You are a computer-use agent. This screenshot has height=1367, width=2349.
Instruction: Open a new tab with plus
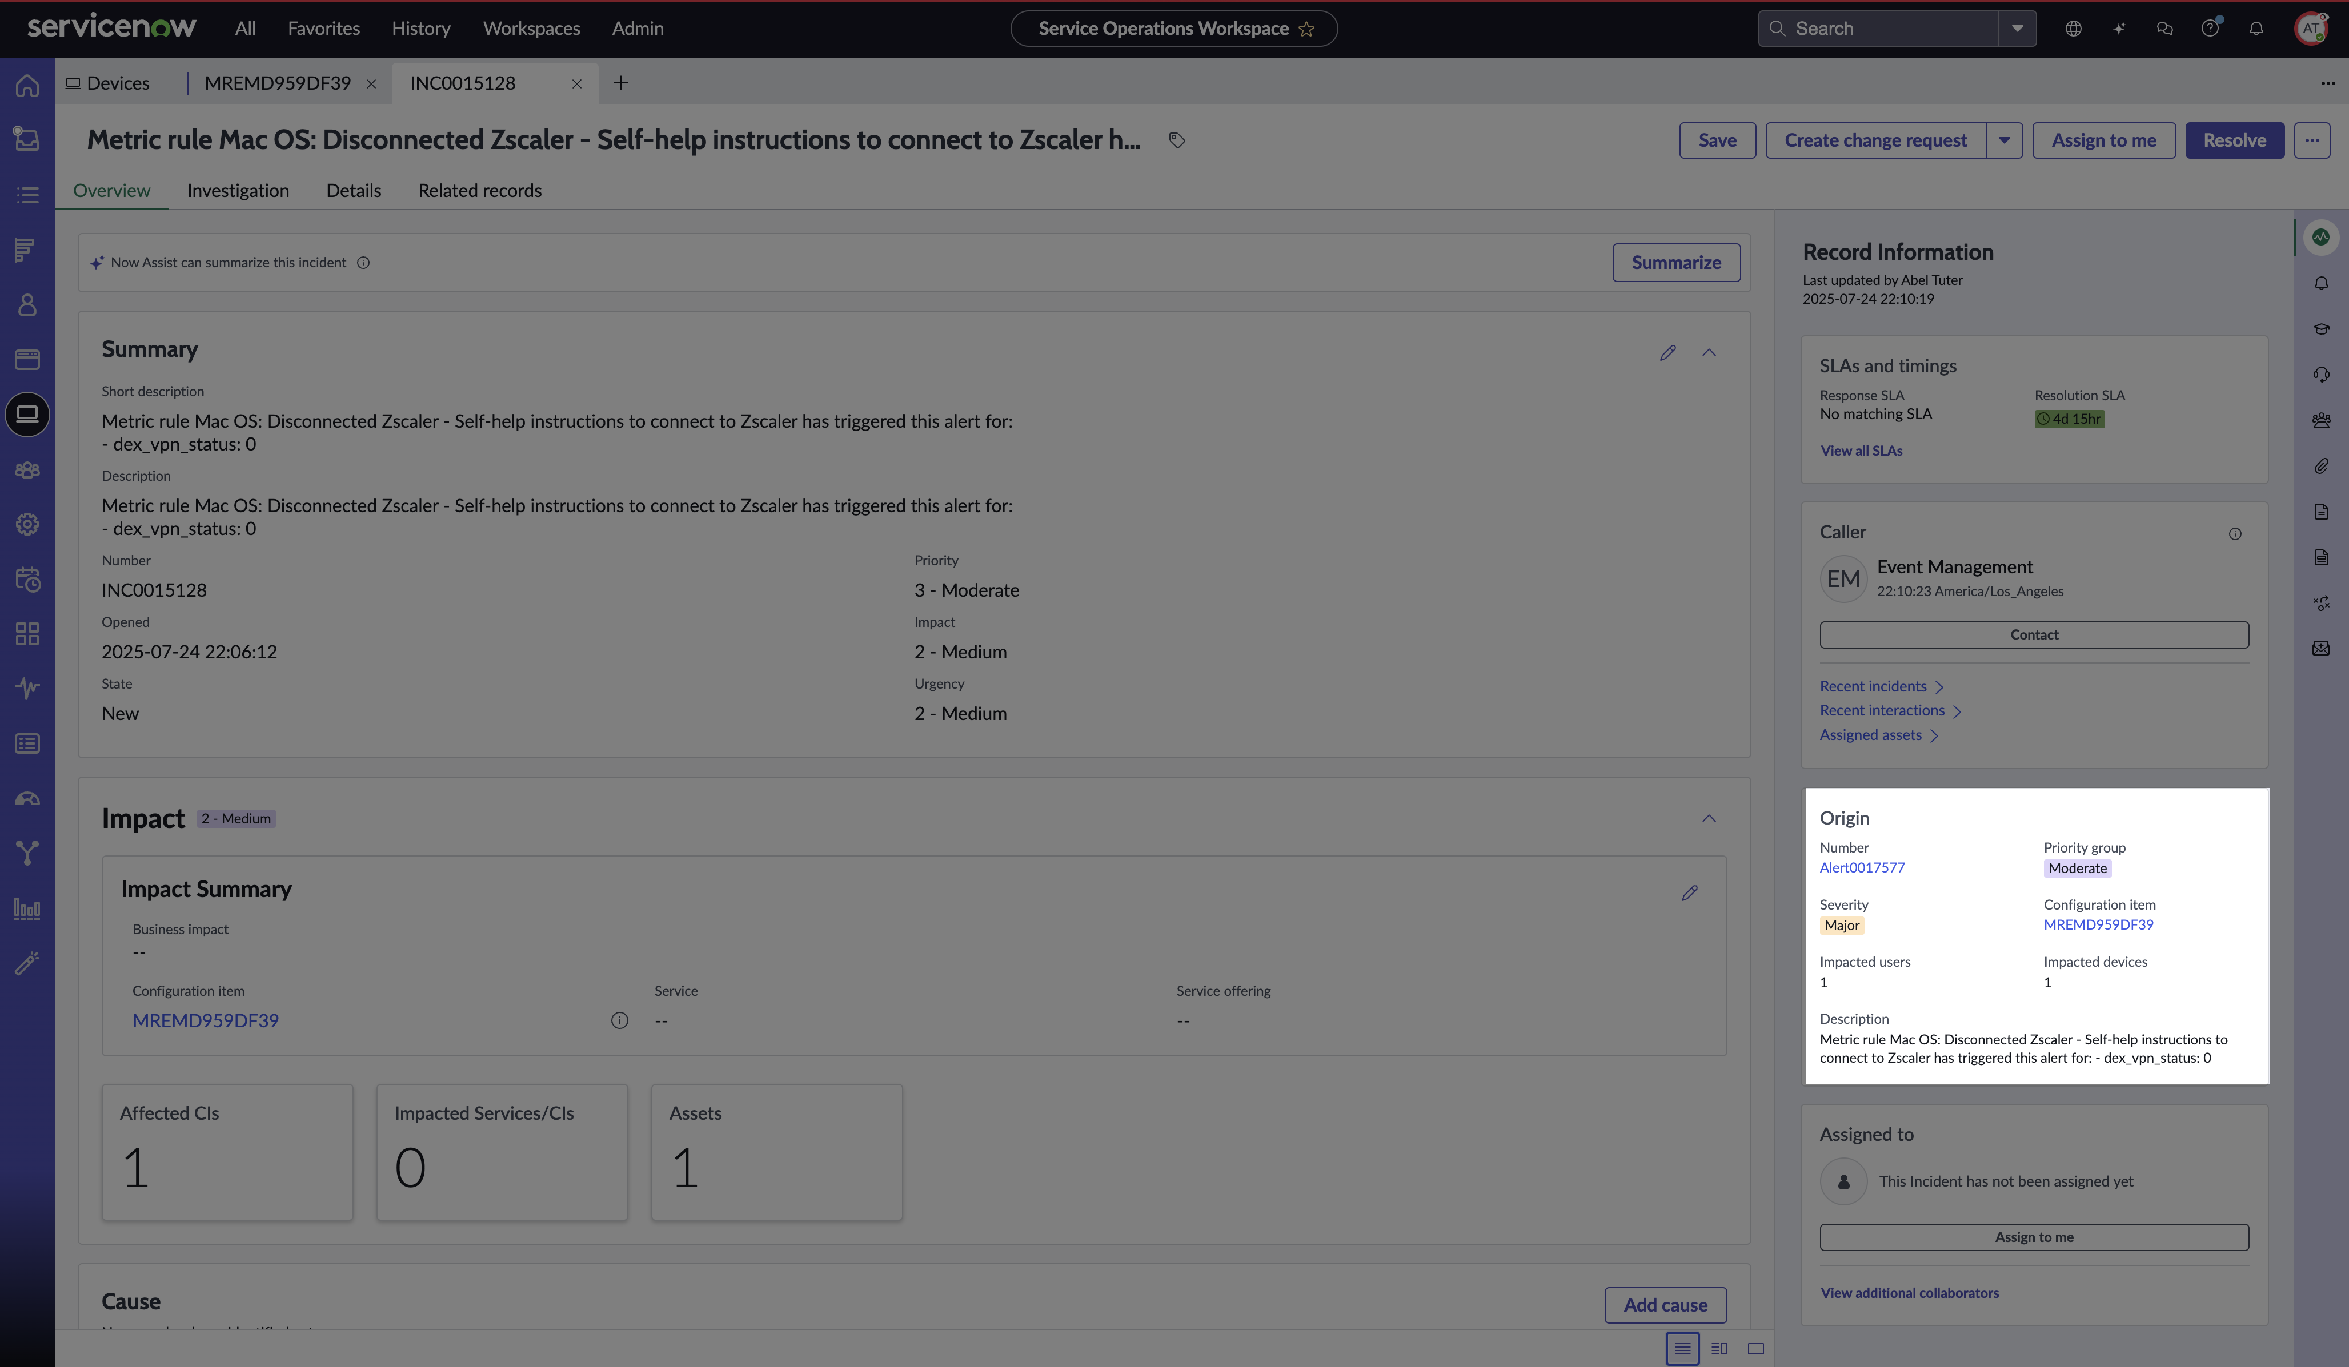pyautogui.click(x=620, y=83)
